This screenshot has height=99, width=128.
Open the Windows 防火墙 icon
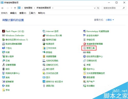[44, 35]
